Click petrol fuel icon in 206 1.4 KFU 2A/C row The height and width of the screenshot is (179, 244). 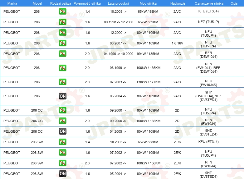click(62, 11)
